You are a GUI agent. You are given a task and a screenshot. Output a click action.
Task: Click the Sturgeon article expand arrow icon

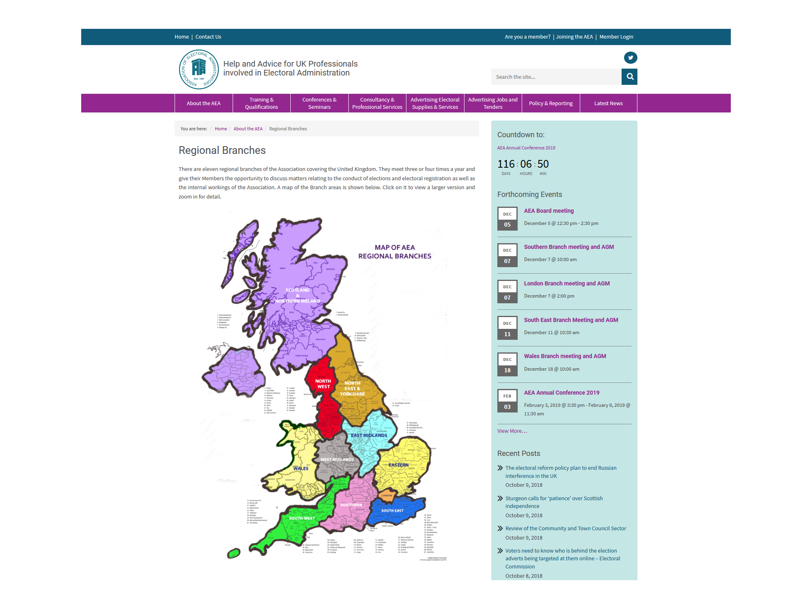[500, 498]
